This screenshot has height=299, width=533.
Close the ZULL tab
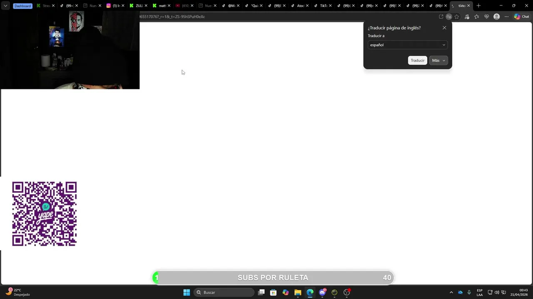(x=146, y=6)
